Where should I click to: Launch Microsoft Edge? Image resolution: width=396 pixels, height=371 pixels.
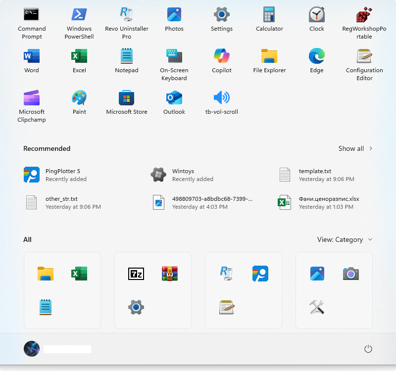(x=317, y=61)
